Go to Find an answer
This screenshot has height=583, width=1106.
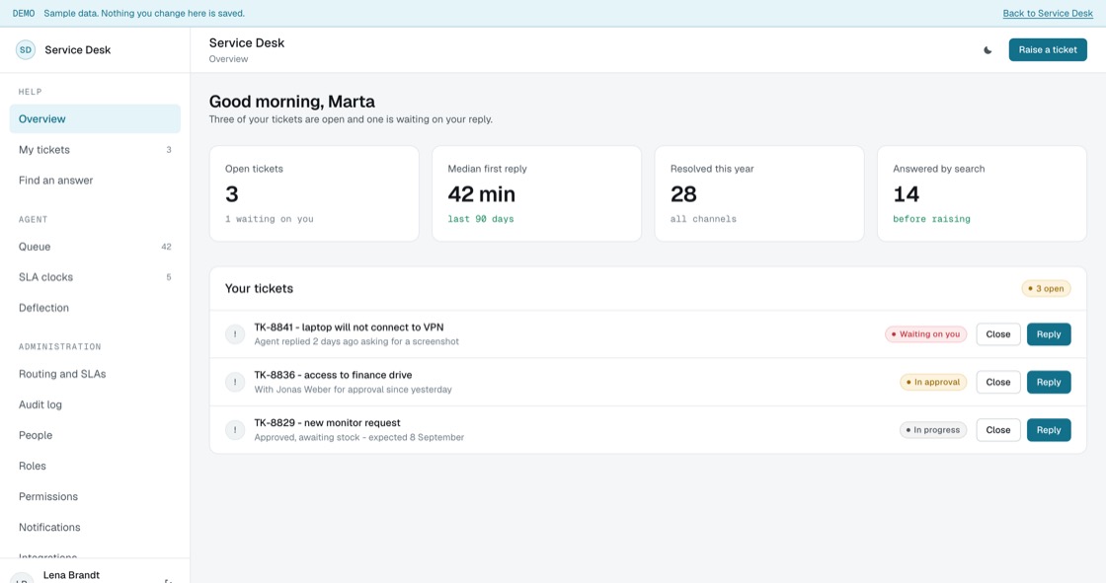coord(95,181)
